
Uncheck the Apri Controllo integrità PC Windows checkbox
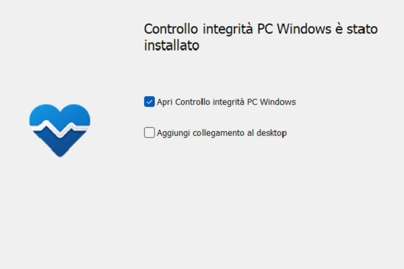149,102
